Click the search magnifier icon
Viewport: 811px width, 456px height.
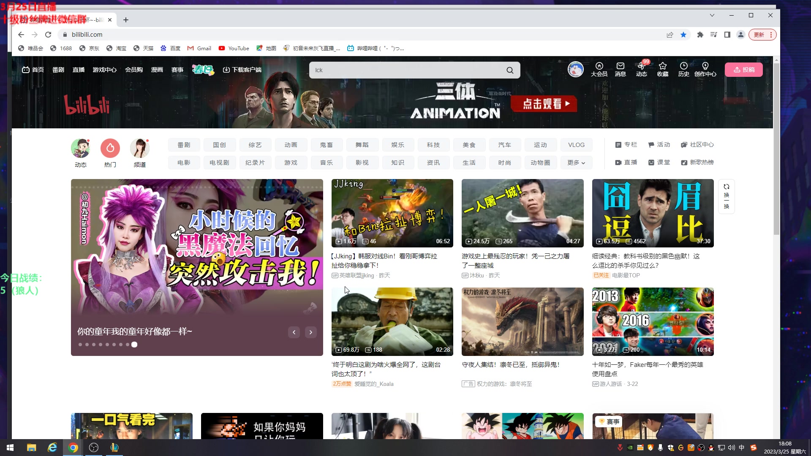tap(510, 70)
